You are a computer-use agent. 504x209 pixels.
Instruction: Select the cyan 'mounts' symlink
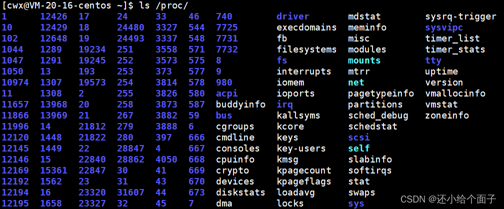[364, 60]
